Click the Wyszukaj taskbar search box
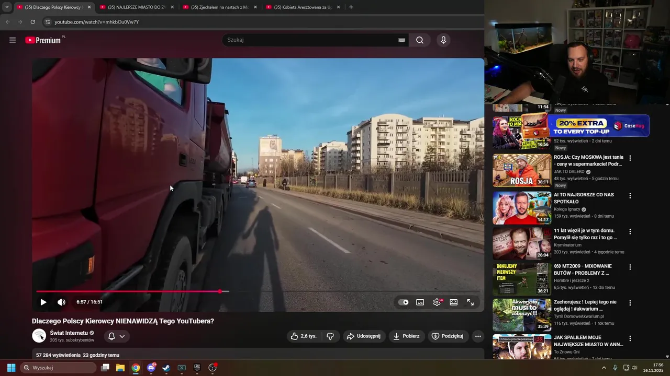The image size is (670, 376). tap(59, 368)
